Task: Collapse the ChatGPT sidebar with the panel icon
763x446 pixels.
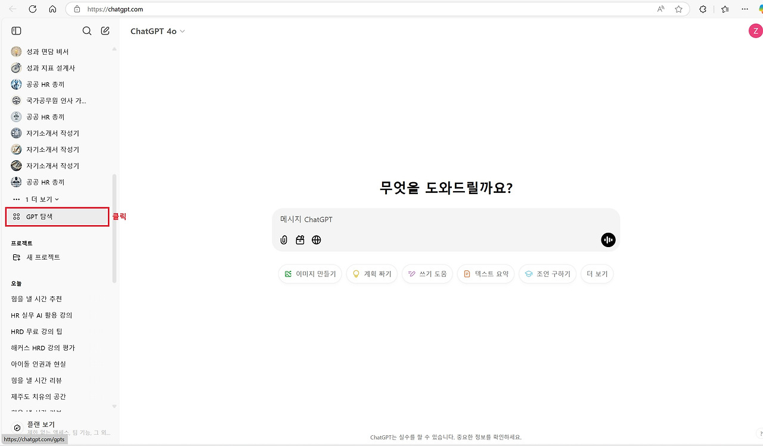Action: (x=17, y=31)
